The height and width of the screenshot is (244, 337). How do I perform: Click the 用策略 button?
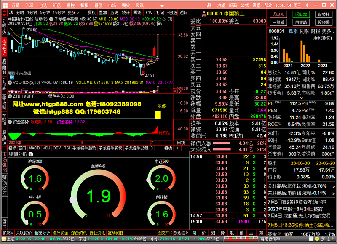[x=301, y=22]
